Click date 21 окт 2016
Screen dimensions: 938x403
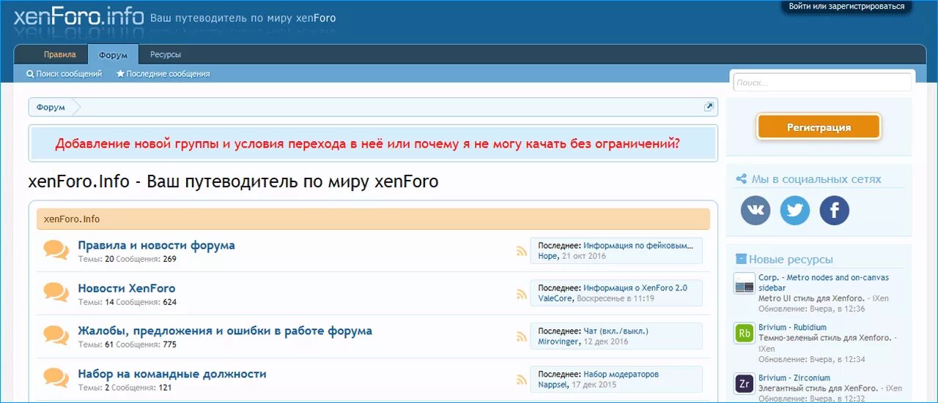pos(584,257)
